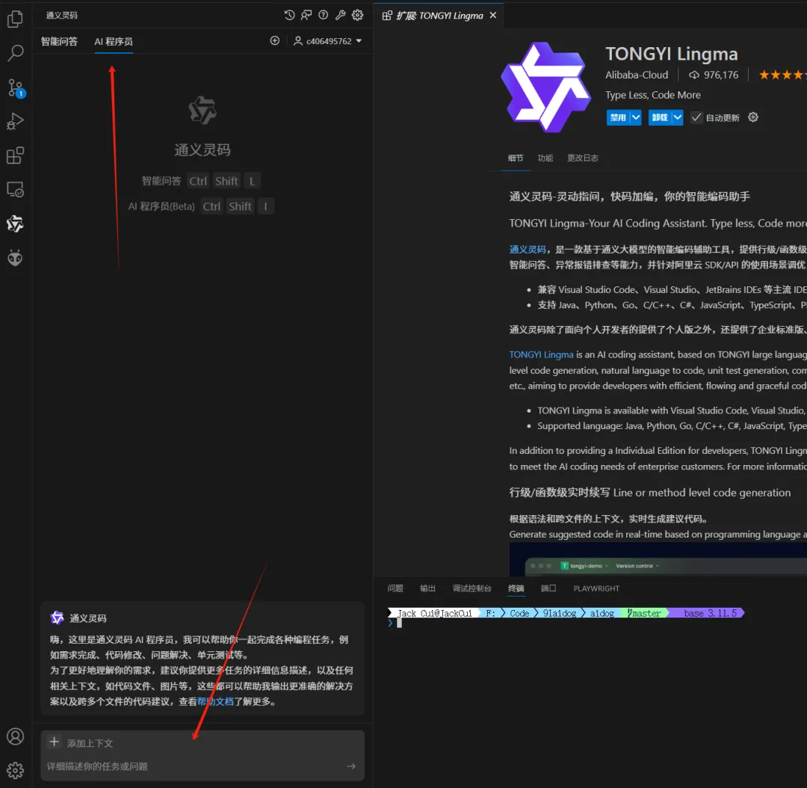Start a new session with the plus icon
This screenshot has height=788, width=807.
[x=274, y=40]
